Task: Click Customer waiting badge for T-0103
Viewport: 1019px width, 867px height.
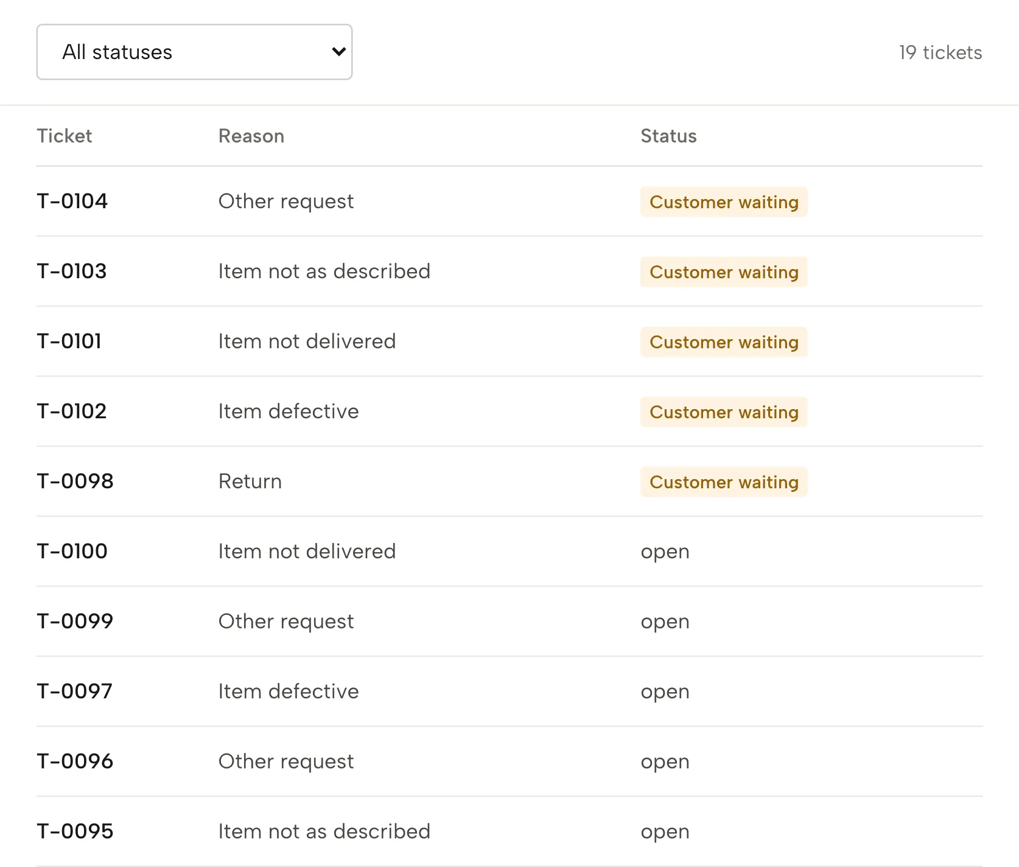Action: click(x=724, y=272)
